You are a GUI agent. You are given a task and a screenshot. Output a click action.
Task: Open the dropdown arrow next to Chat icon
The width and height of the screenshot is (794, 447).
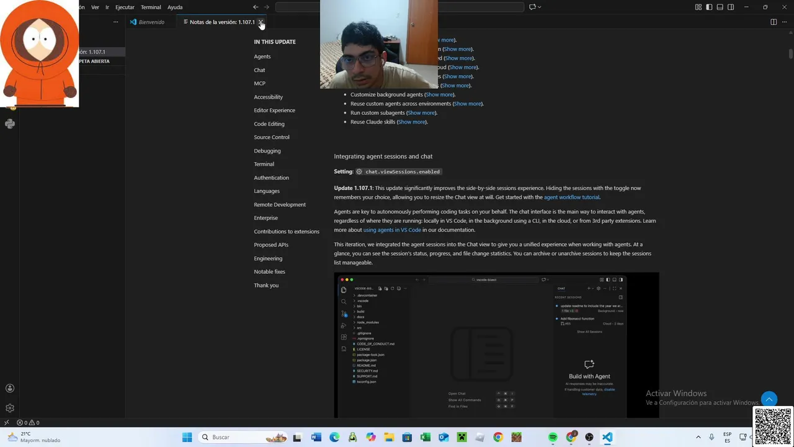click(540, 7)
